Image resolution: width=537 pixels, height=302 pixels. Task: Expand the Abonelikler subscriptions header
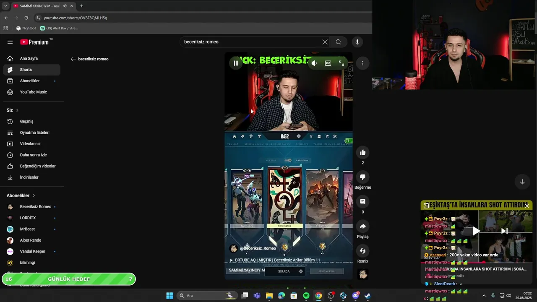21,196
